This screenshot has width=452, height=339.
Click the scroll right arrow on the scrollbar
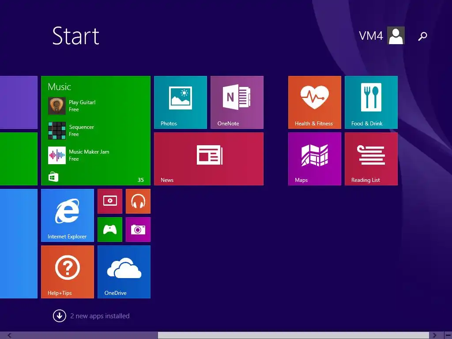click(435, 335)
